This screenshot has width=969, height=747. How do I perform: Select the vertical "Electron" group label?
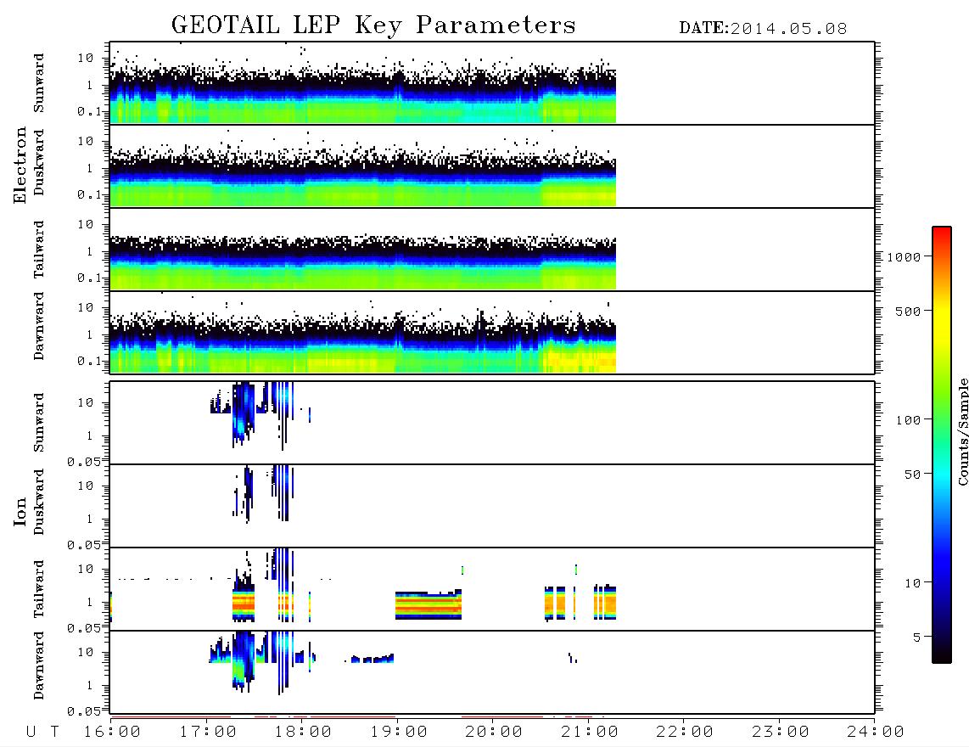click(20, 166)
